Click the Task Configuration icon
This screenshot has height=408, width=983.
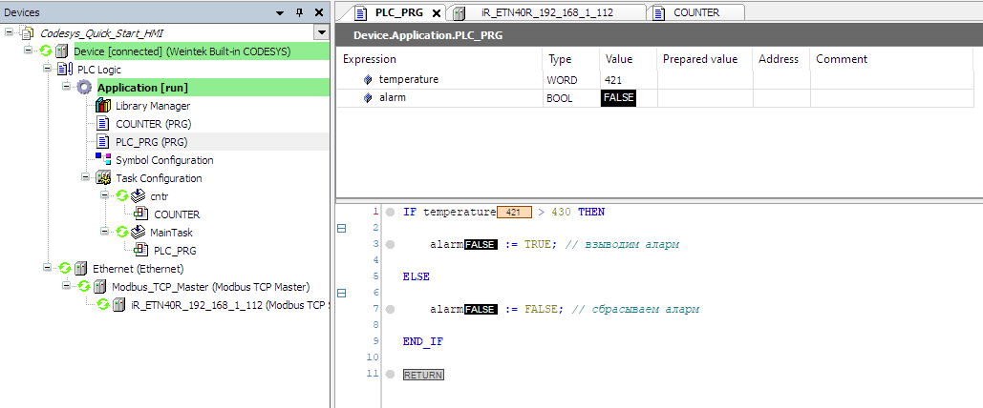point(103,178)
